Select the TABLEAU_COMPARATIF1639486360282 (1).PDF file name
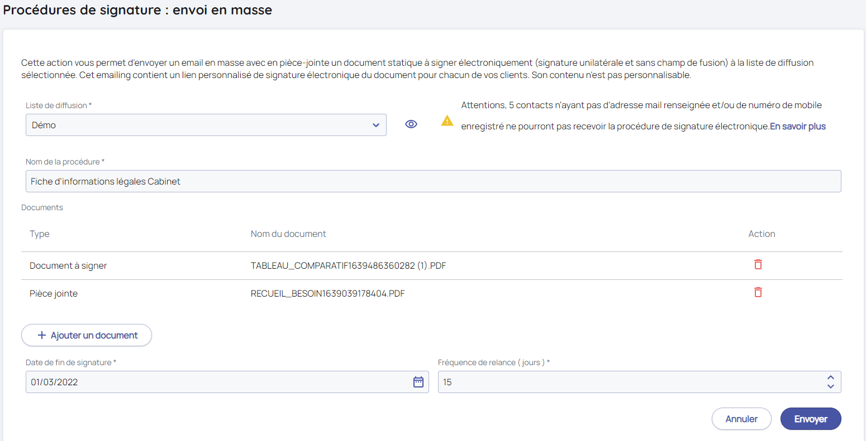Viewport: 866px width, 441px height. click(348, 266)
